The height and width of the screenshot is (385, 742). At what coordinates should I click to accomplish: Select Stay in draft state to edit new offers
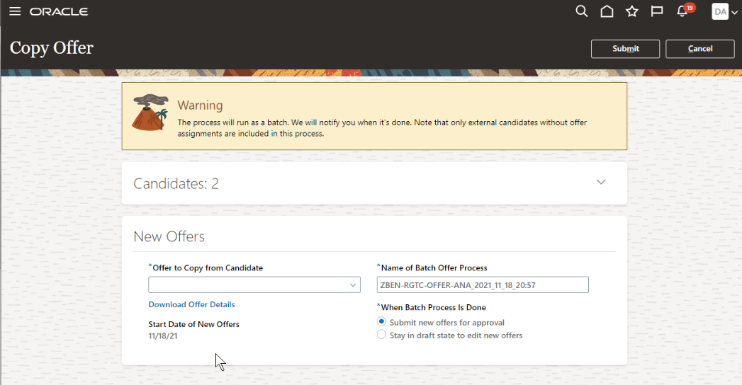point(381,335)
